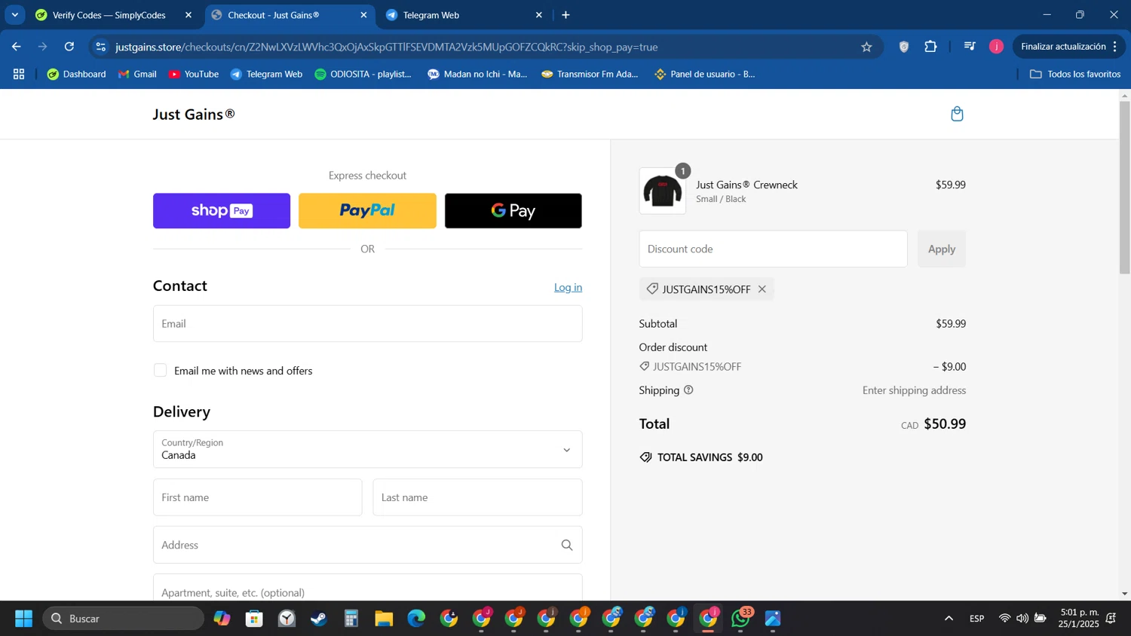
Task: Open the Panel de usuario bookmark
Action: tap(704, 74)
